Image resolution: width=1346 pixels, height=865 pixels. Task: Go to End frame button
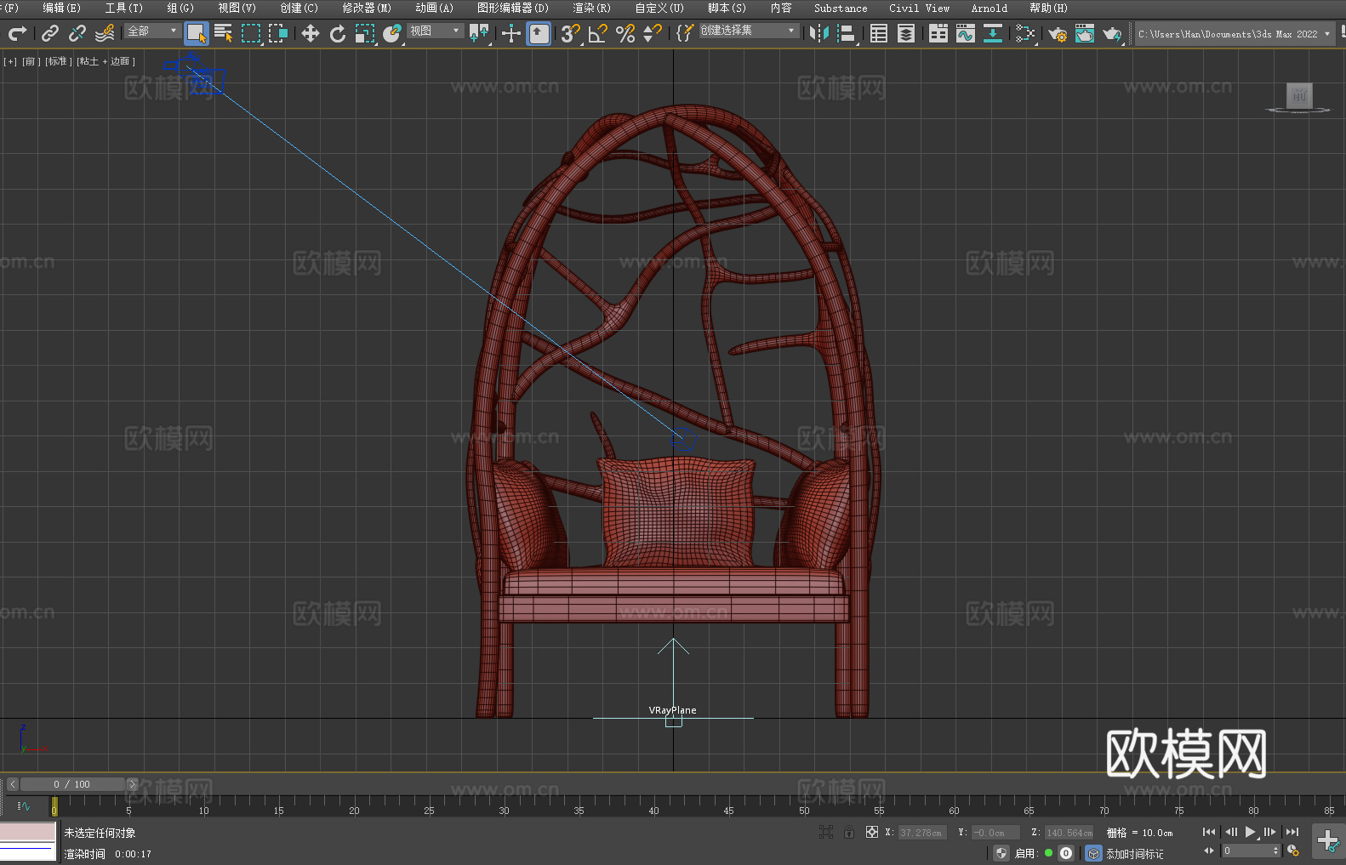click(x=1292, y=832)
